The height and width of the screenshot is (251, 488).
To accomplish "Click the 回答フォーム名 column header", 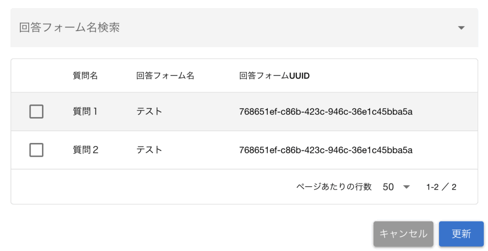I will tap(165, 76).
